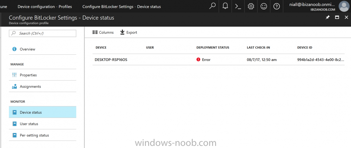
Task: Sort by the USER column header
Action: point(150,48)
